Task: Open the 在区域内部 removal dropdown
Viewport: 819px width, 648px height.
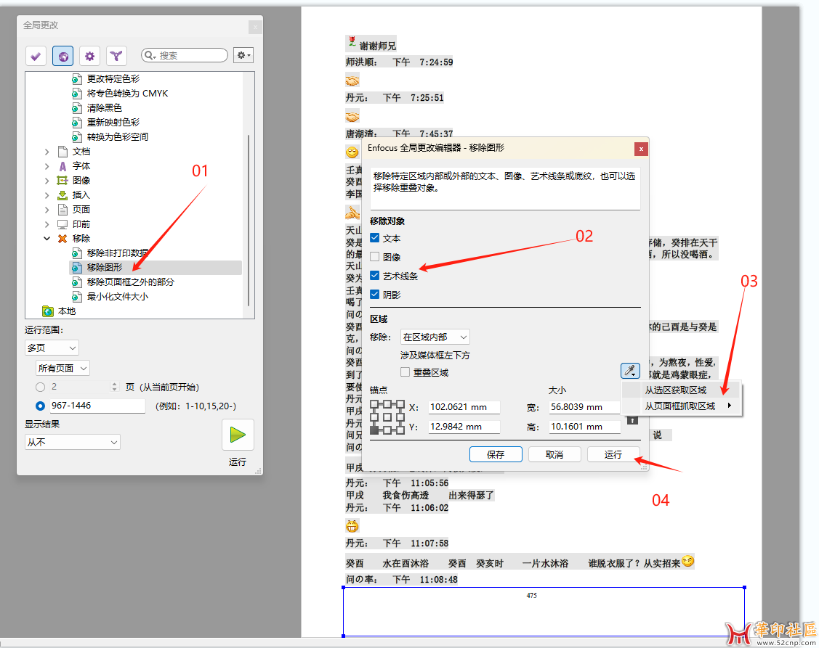Action: 435,337
